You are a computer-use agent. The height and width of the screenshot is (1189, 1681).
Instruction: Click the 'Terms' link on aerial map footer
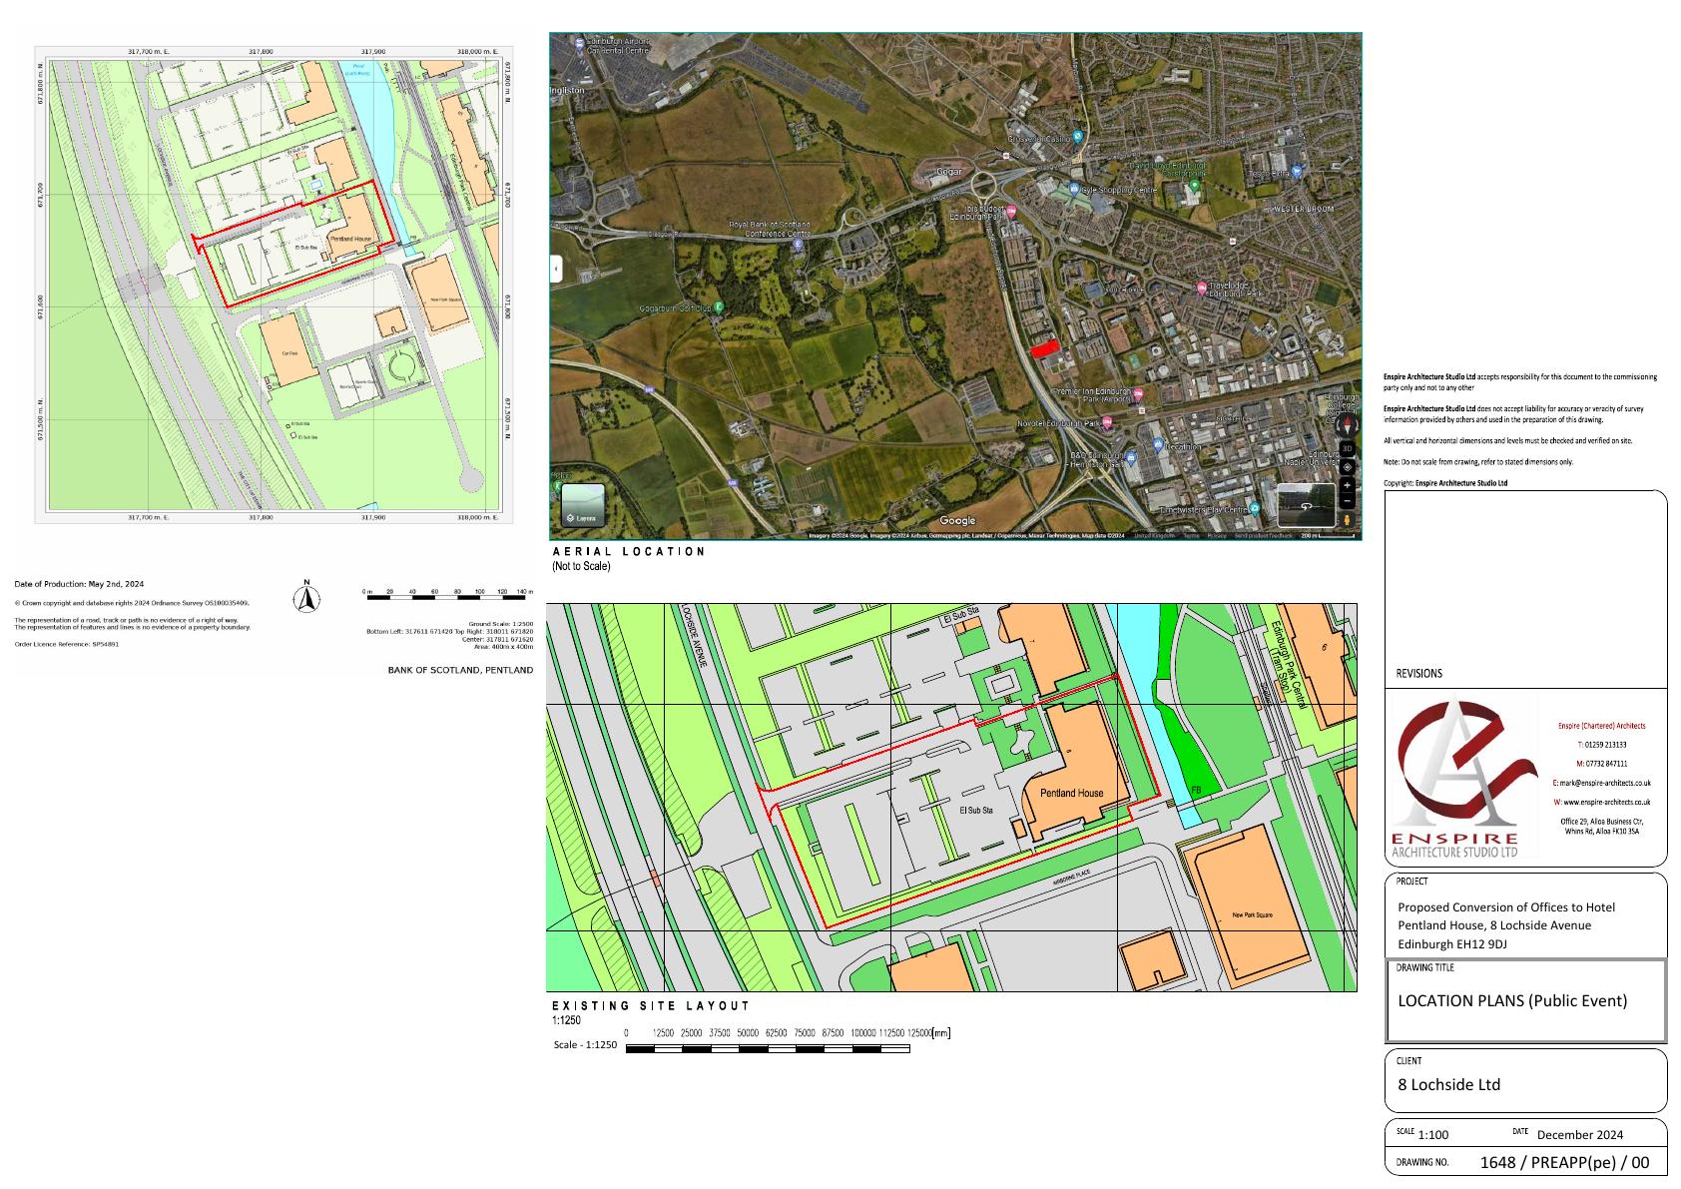click(1191, 536)
